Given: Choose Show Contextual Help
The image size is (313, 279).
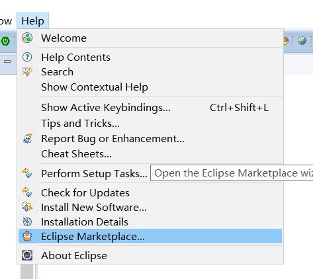Looking at the screenshot, I should click(150, 87).
